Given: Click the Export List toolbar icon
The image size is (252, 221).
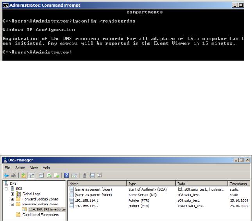Looking at the screenshot, I should coord(57,175).
